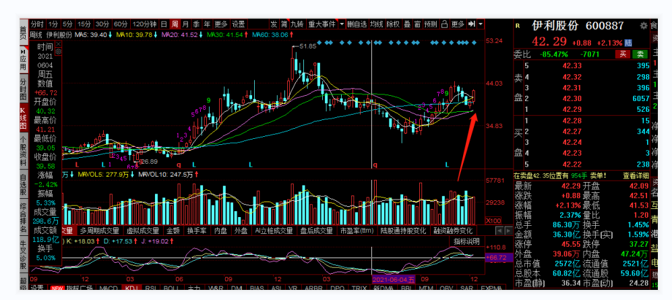Select the 融资融券变化 tab
This screenshot has height=300, width=672.
click(454, 231)
